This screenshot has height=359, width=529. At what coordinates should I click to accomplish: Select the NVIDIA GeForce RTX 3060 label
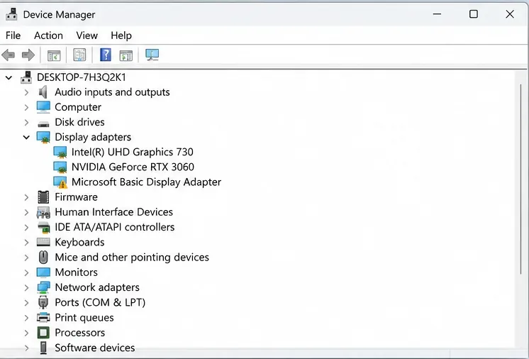coord(133,167)
